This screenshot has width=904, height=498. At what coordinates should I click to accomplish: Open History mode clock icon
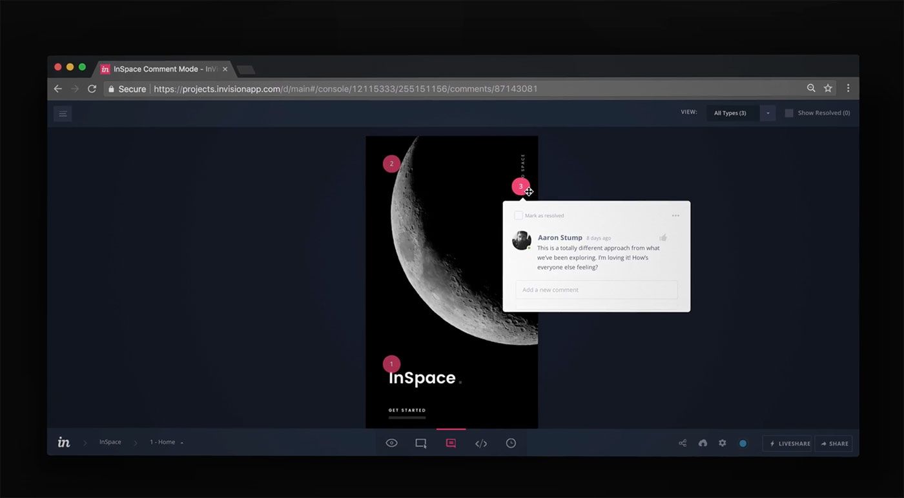[511, 443]
